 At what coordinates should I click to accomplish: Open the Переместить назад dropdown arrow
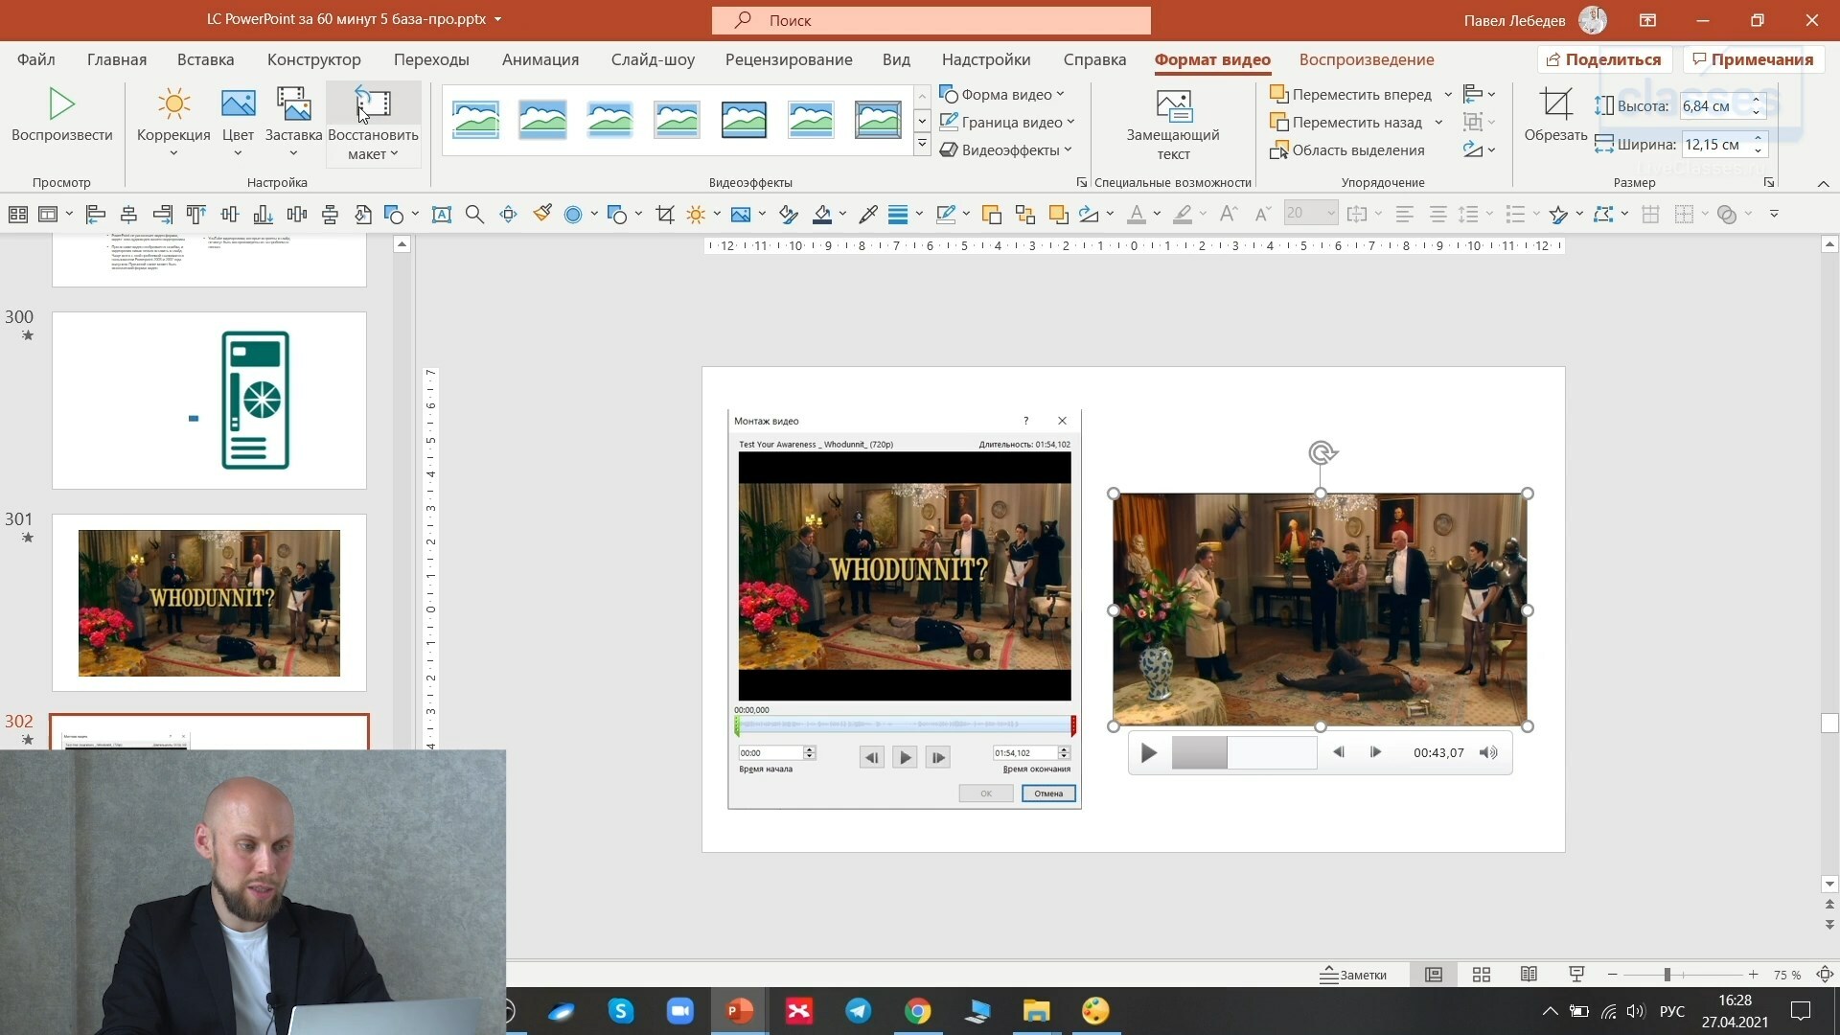1438,122
